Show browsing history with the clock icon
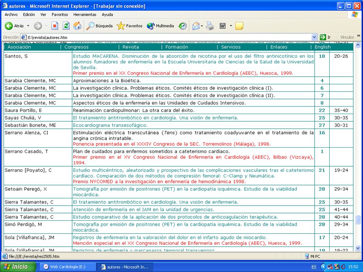Screen dimensions: 363x272 183,26
